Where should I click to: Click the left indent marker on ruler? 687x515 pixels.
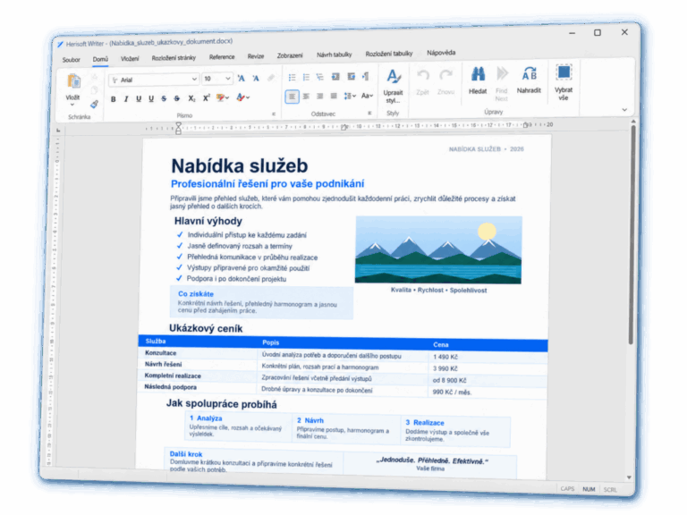(178, 128)
